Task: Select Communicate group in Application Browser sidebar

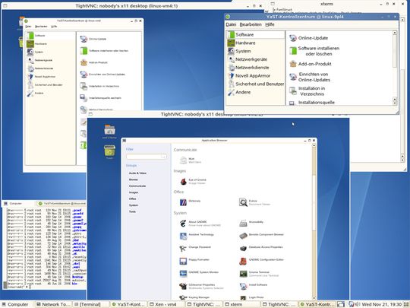Action: click(x=137, y=186)
